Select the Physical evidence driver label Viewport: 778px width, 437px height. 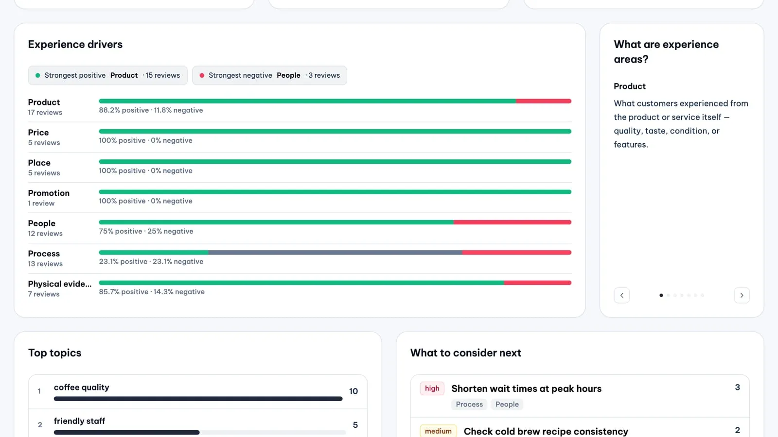60,284
